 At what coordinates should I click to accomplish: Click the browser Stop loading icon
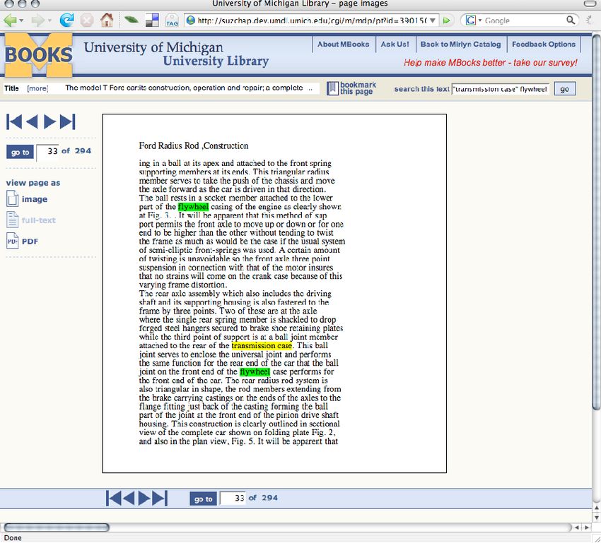[x=87, y=20]
